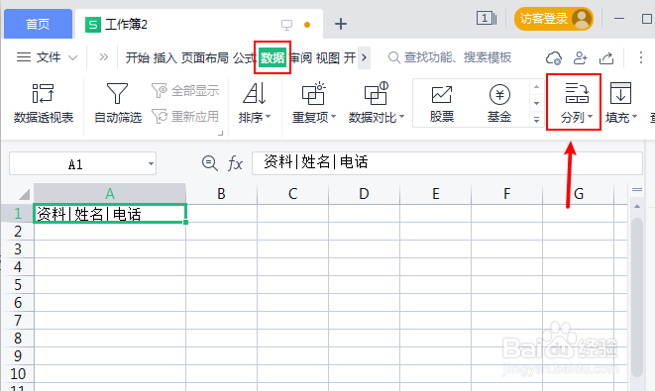This screenshot has height=391, width=655.
Task: Enable AutoFilter (自动筛选)
Action: [x=118, y=104]
